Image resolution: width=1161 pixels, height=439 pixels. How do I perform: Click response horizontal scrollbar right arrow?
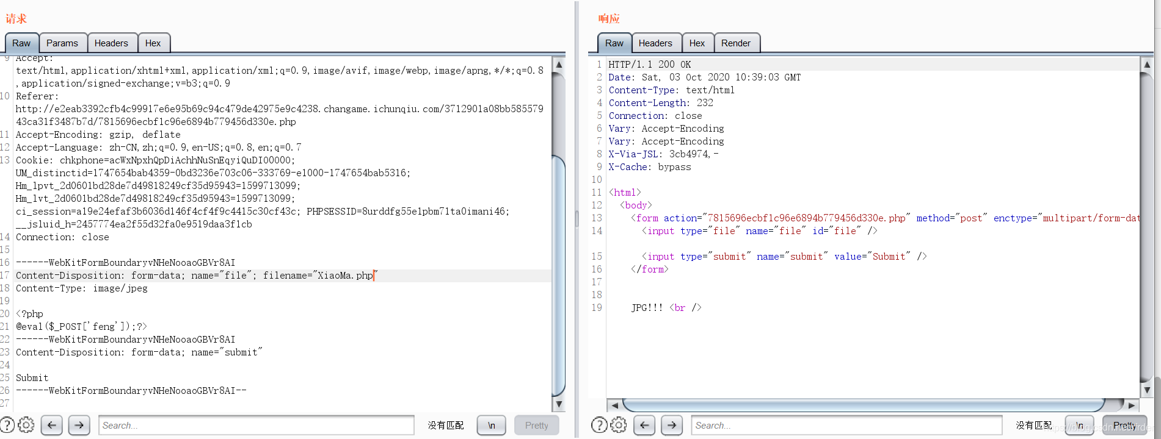1131,405
